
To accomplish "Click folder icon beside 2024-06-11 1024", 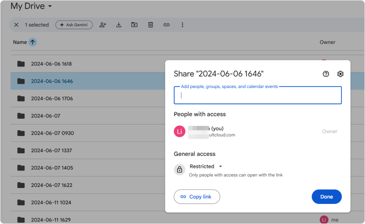I will 21,202.
